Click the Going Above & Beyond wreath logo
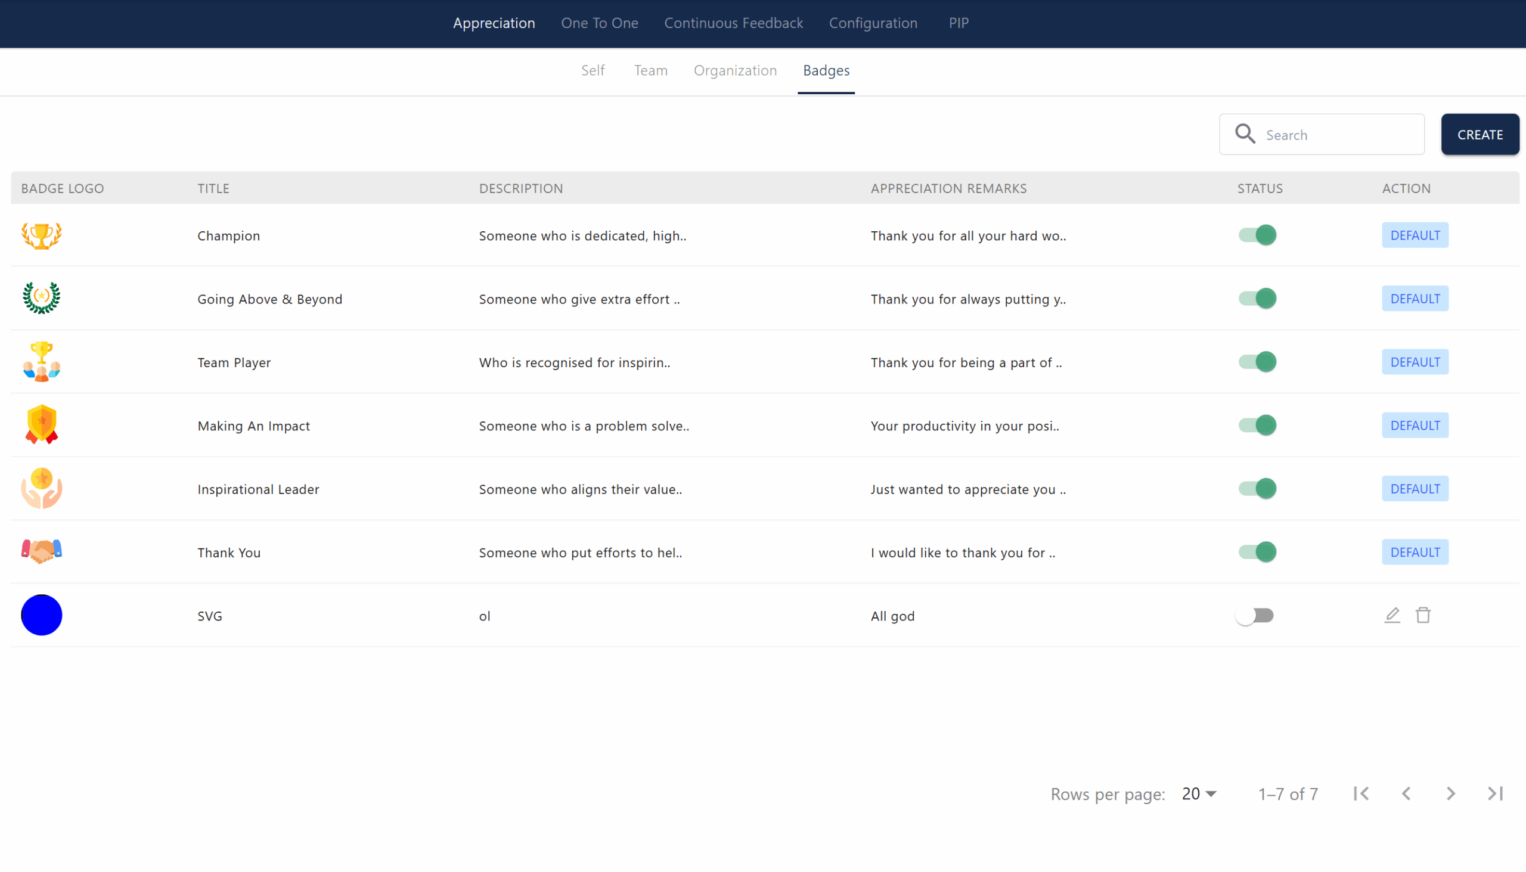Viewport: 1526px width, 872px height. click(41, 298)
